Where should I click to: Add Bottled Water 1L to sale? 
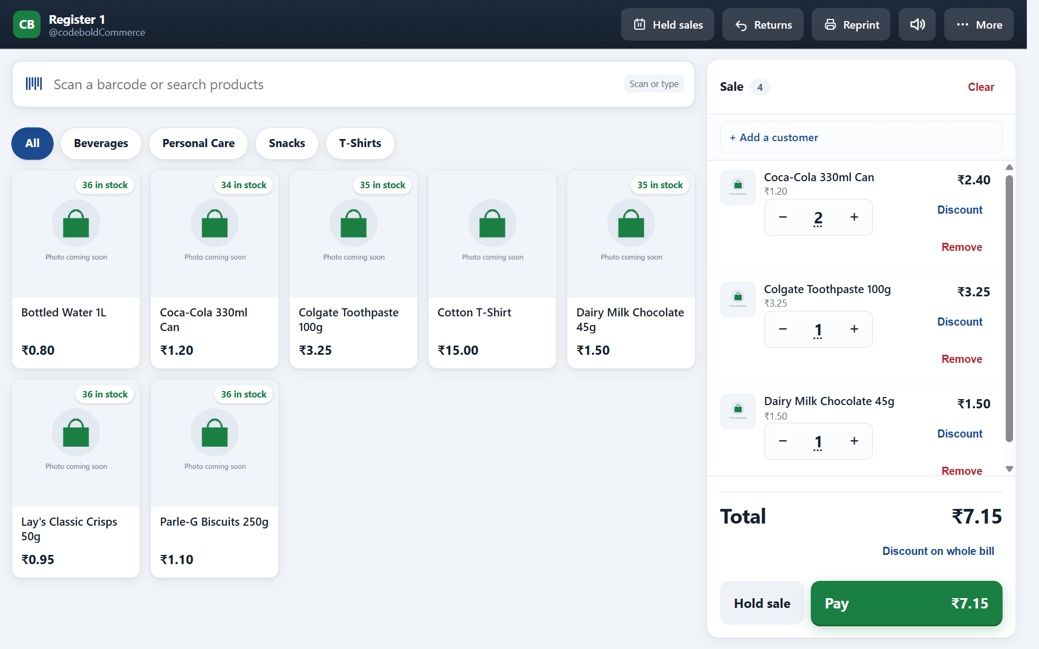click(x=76, y=269)
